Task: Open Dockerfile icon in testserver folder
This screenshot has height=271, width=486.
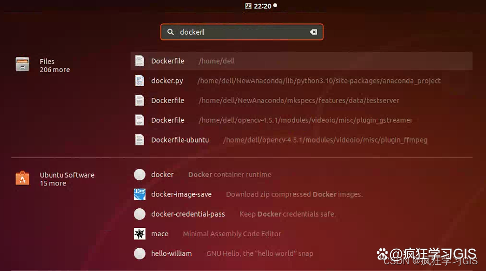Action: point(139,101)
